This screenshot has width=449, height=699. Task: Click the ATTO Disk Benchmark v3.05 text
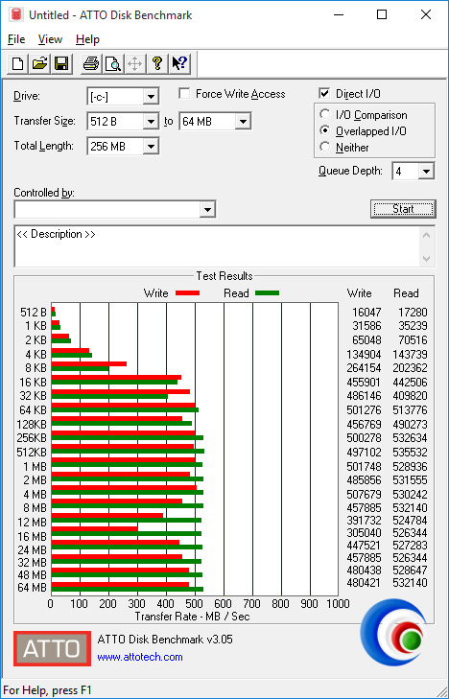tap(165, 640)
